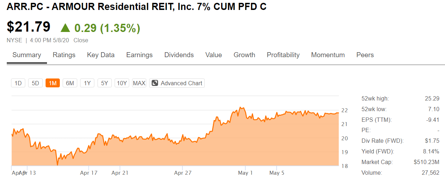Viewport: 445px width, 185px height.
Task: Show the 10Y chart range
Action: (x=122, y=83)
